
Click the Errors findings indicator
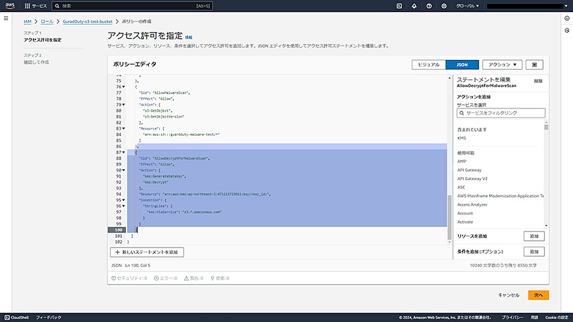pyautogui.click(x=165, y=278)
